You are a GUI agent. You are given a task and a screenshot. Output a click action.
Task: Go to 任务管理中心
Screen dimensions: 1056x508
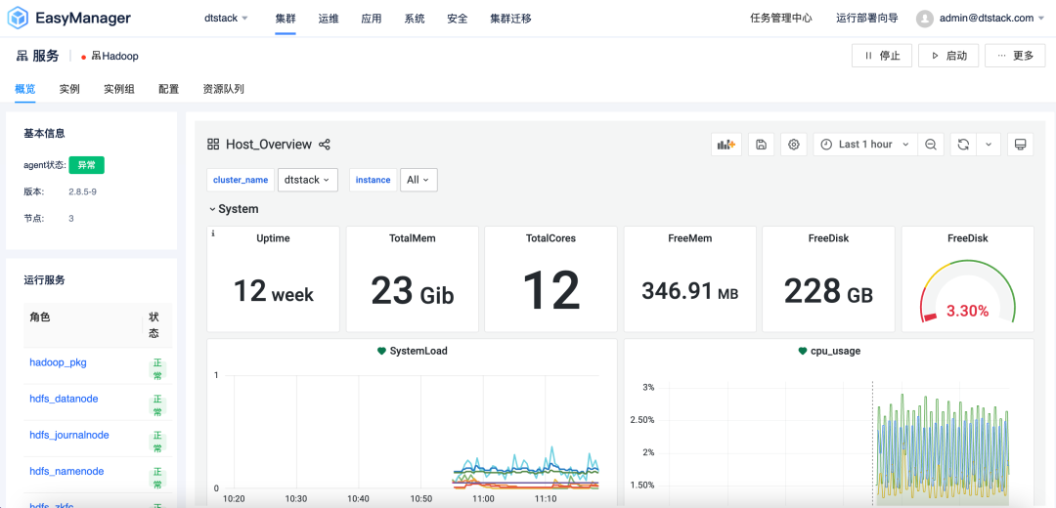781,19
